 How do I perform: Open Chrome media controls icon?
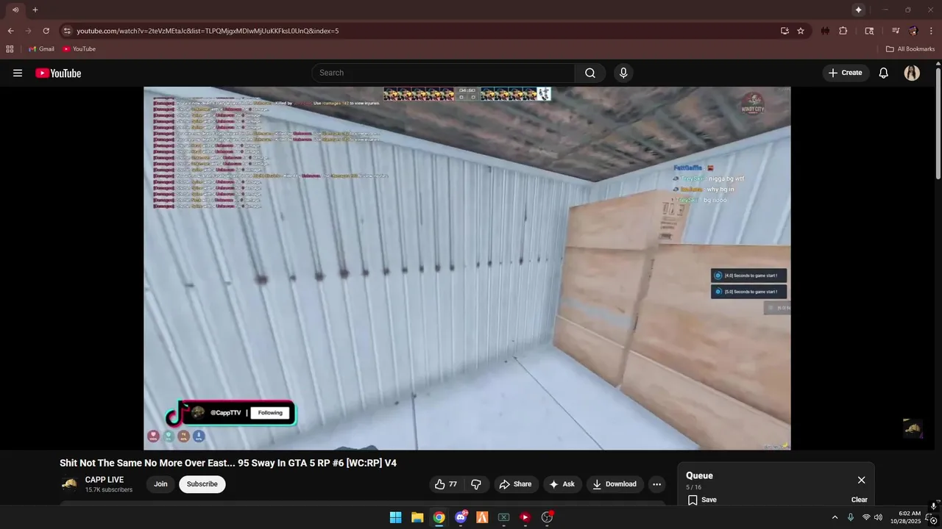[896, 31]
